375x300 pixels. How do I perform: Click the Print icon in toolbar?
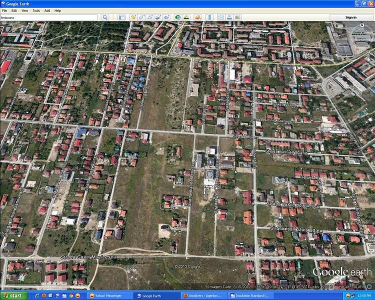click(229, 17)
